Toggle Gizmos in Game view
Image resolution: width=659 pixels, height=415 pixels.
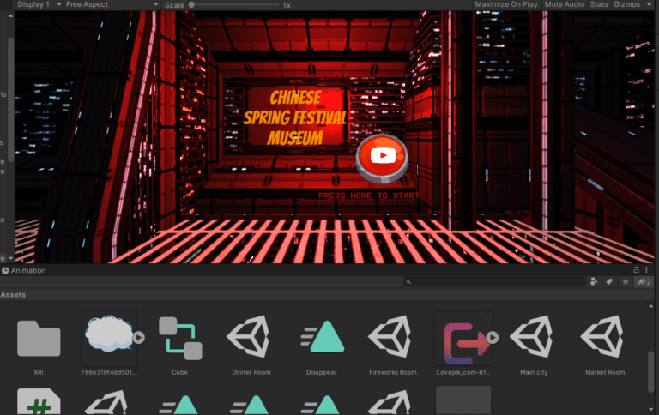pyautogui.click(x=626, y=4)
